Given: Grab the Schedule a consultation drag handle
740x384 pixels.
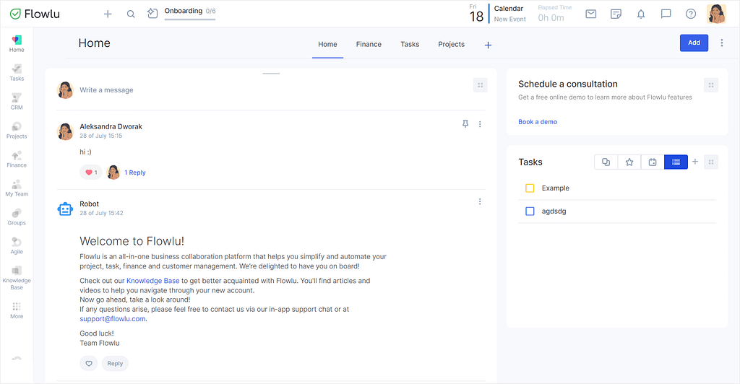Looking at the screenshot, I should tap(711, 85).
